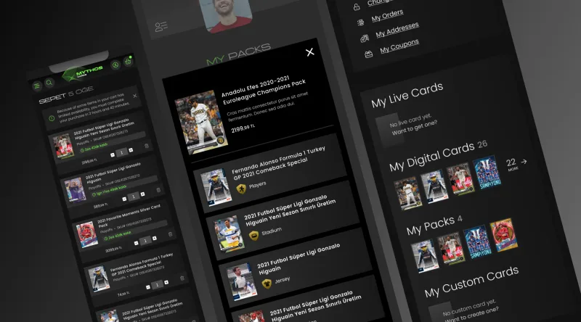Open My Coupons menu item
This screenshot has height=322, width=581.
coord(399,46)
